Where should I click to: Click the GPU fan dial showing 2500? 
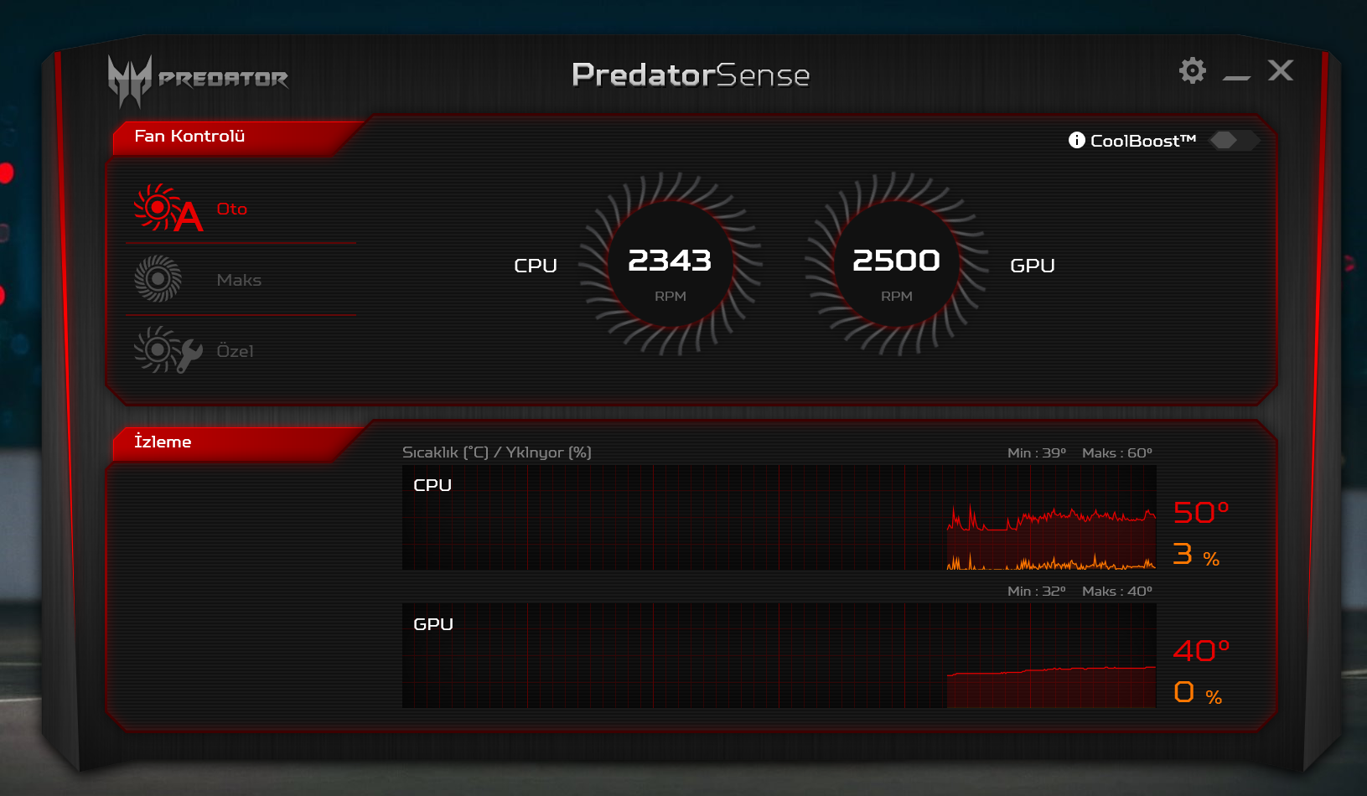click(x=897, y=264)
